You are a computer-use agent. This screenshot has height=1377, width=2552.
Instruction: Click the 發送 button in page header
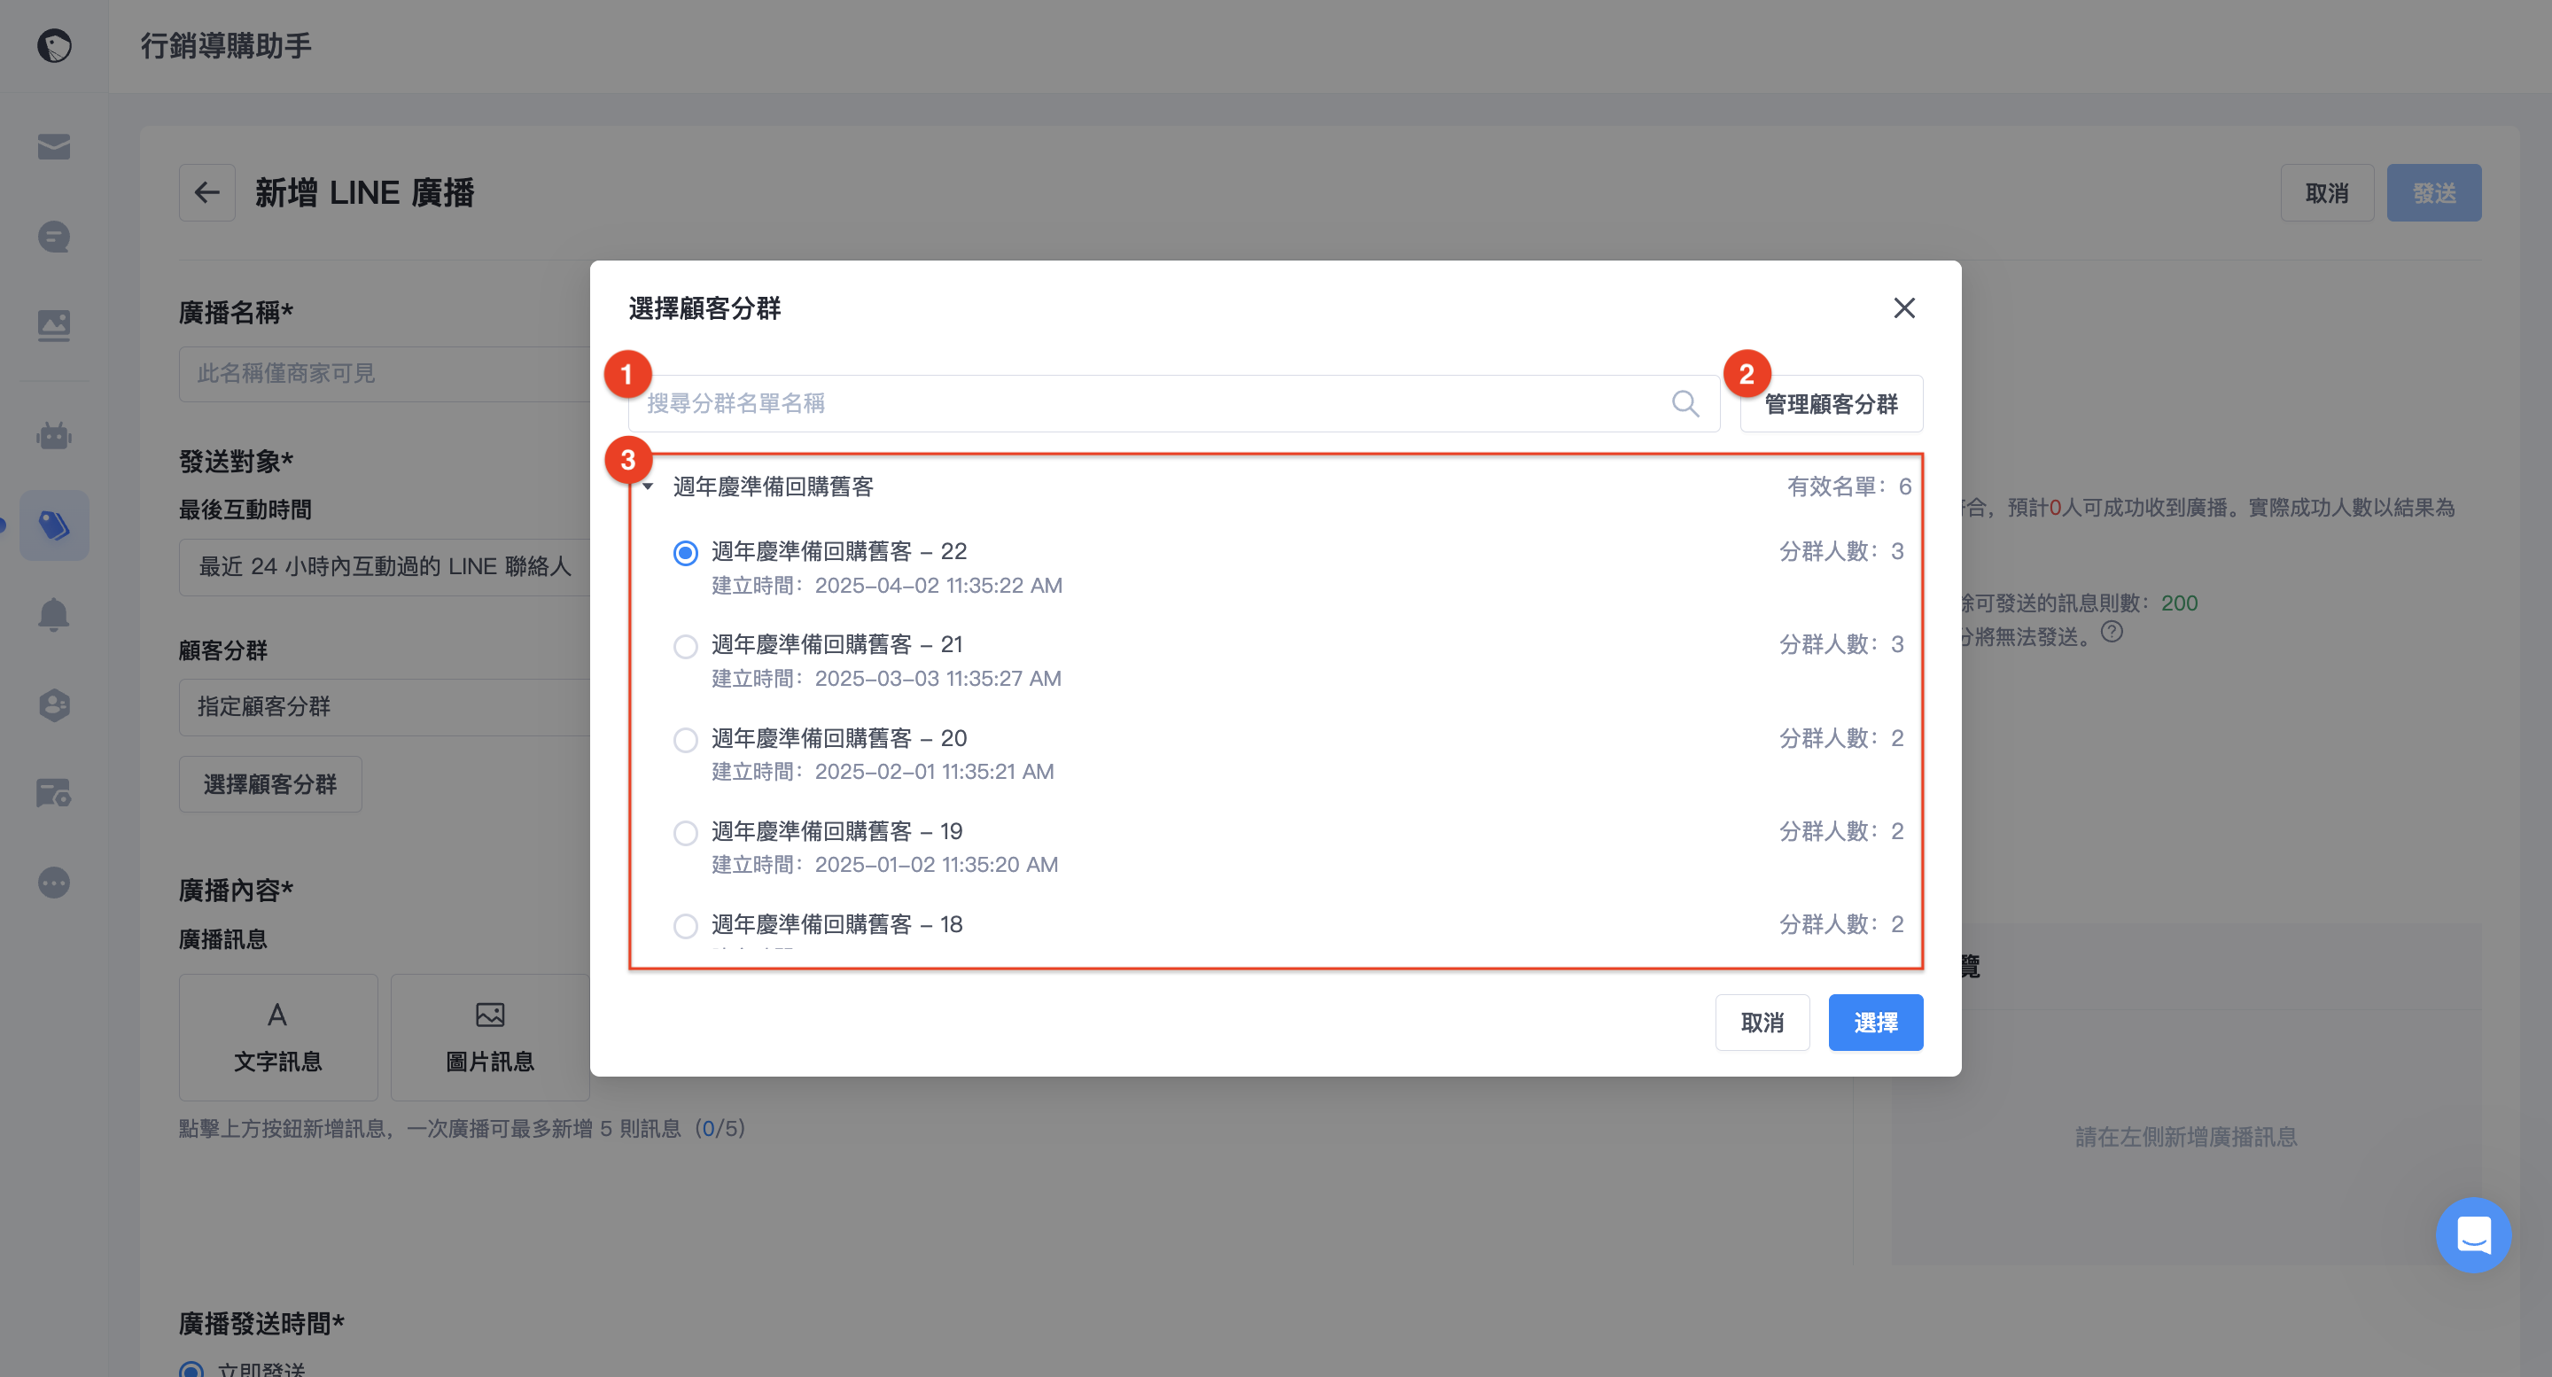pos(2434,192)
